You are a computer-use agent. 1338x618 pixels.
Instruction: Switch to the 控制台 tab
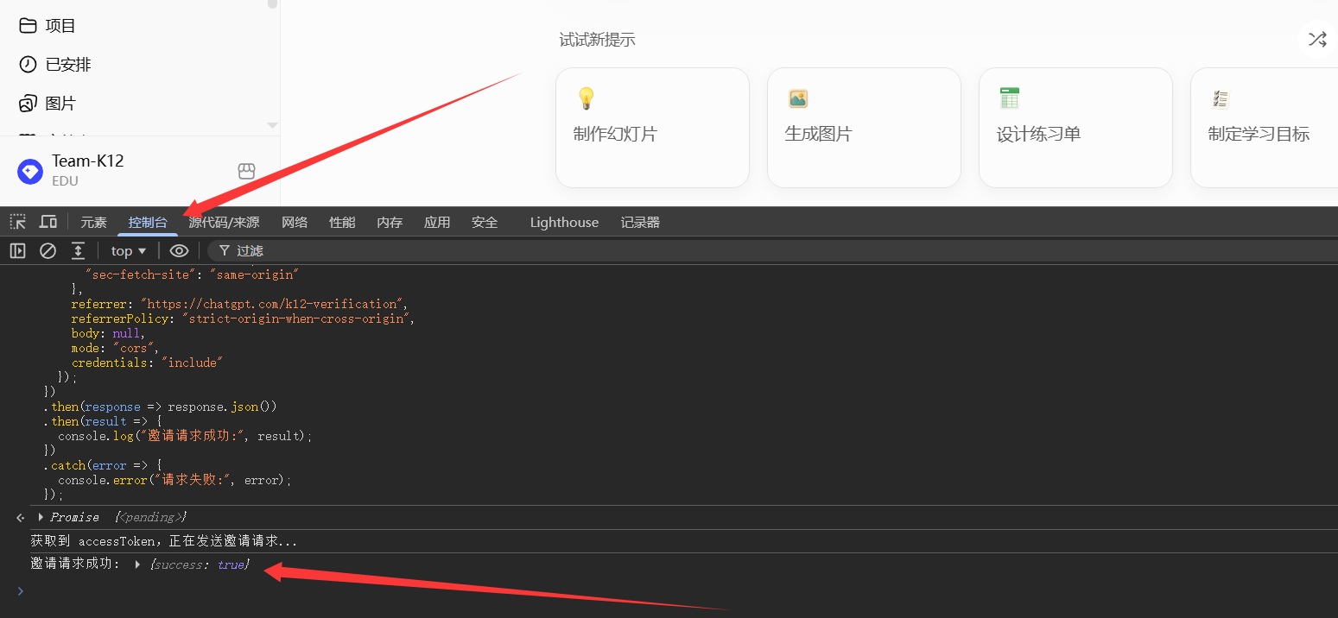click(x=148, y=223)
